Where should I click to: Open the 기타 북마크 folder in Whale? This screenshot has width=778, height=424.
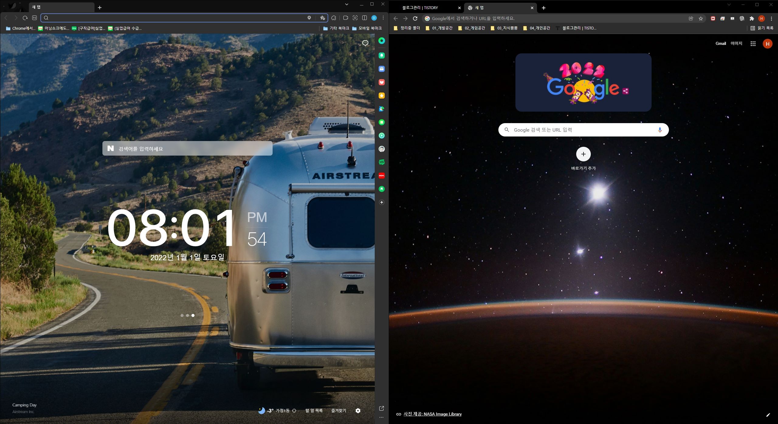pyautogui.click(x=336, y=28)
